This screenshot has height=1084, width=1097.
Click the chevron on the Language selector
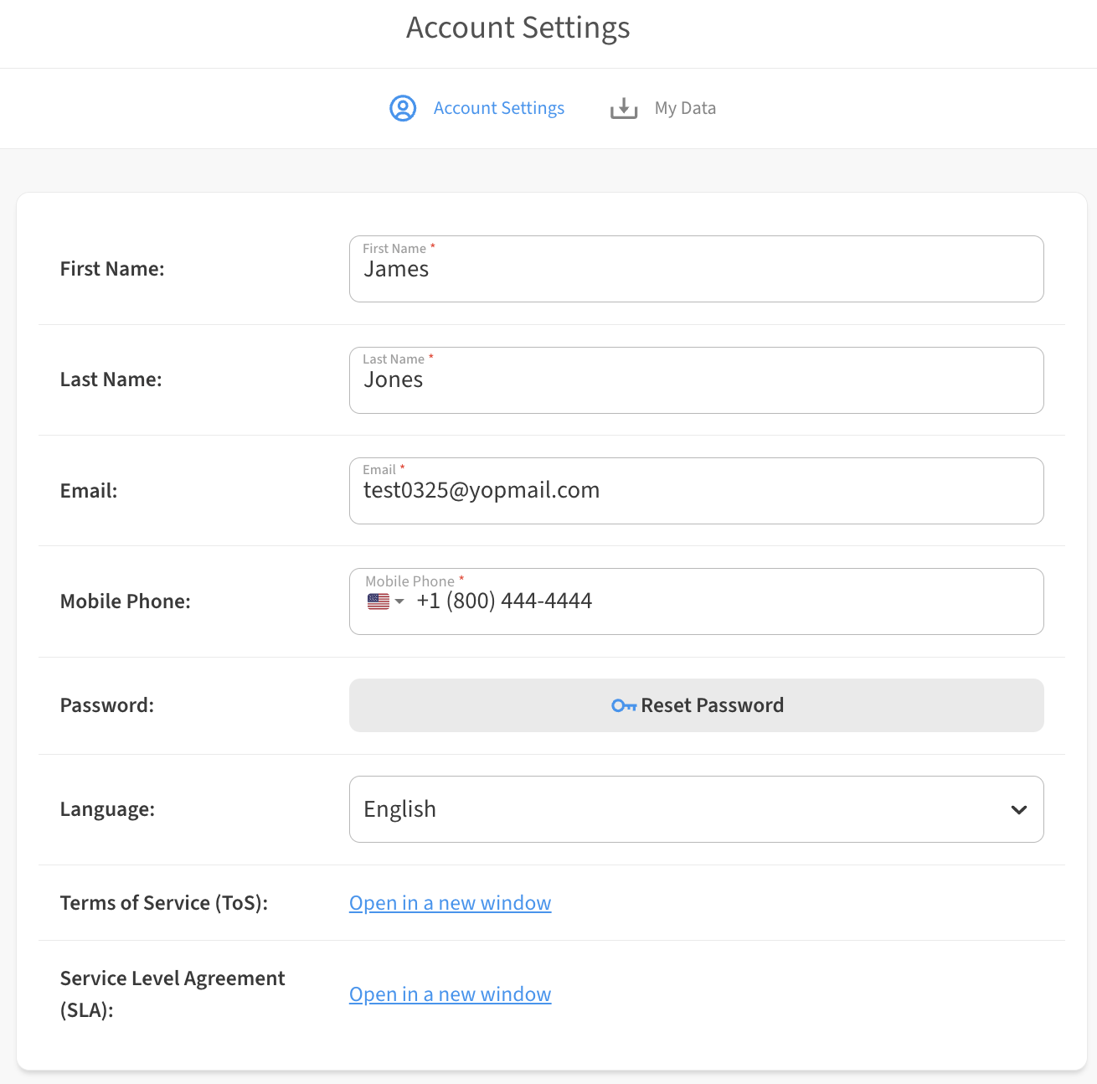(1019, 809)
